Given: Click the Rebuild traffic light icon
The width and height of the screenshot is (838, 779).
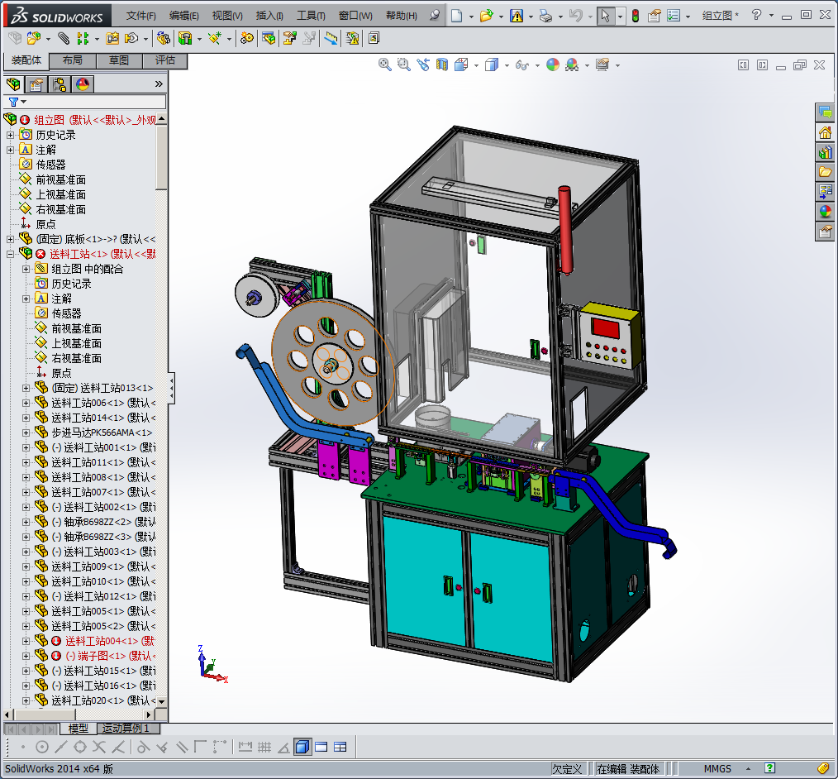Looking at the screenshot, I should [636, 16].
